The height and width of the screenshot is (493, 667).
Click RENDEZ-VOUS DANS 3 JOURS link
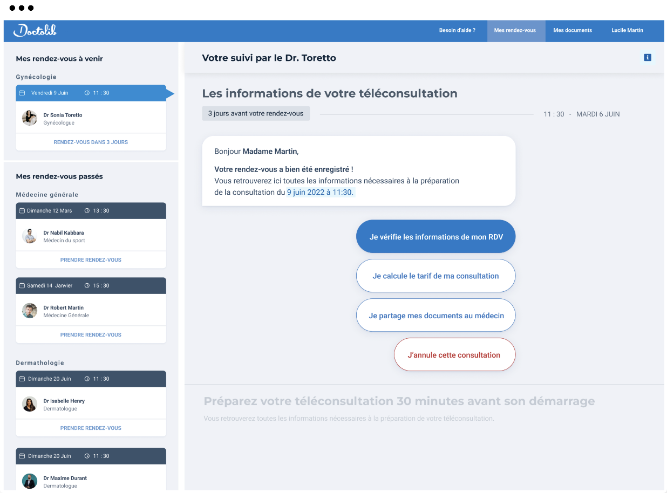91,142
